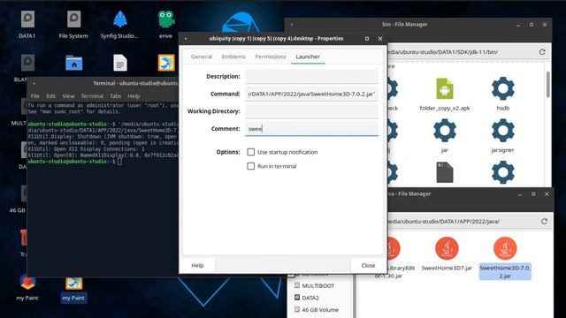Click the java File Manager path bar

click(x=462, y=222)
